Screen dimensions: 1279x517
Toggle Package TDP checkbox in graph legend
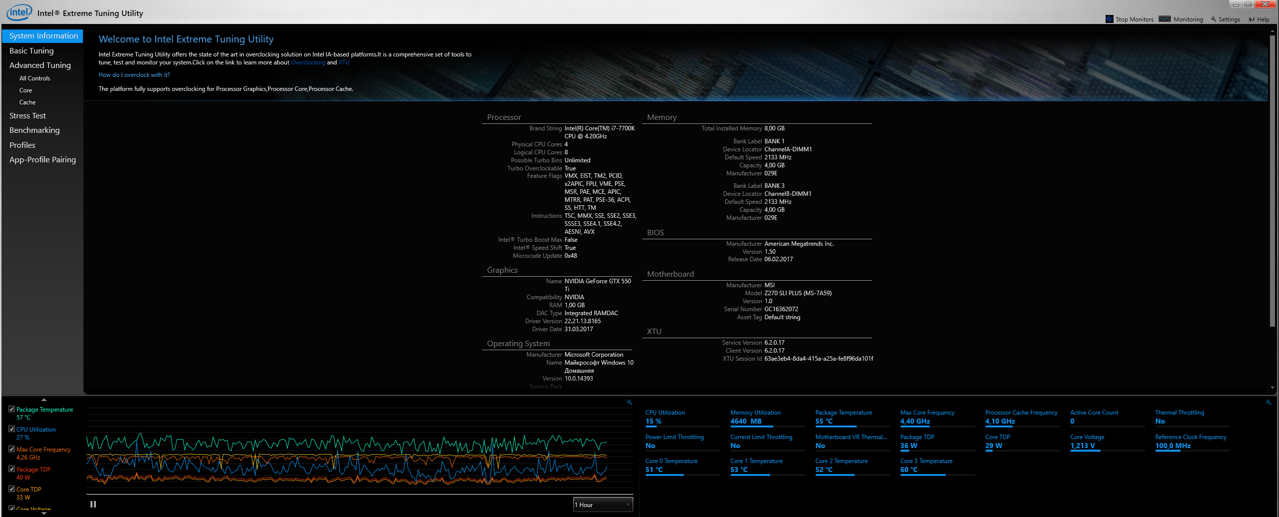pyautogui.click(x=11, y=469)
